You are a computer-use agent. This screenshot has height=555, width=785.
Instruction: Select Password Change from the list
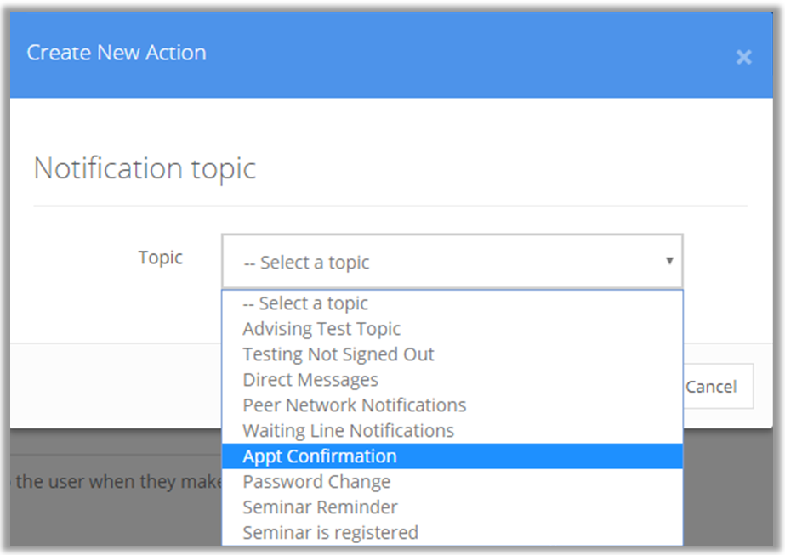click(316, 482)
